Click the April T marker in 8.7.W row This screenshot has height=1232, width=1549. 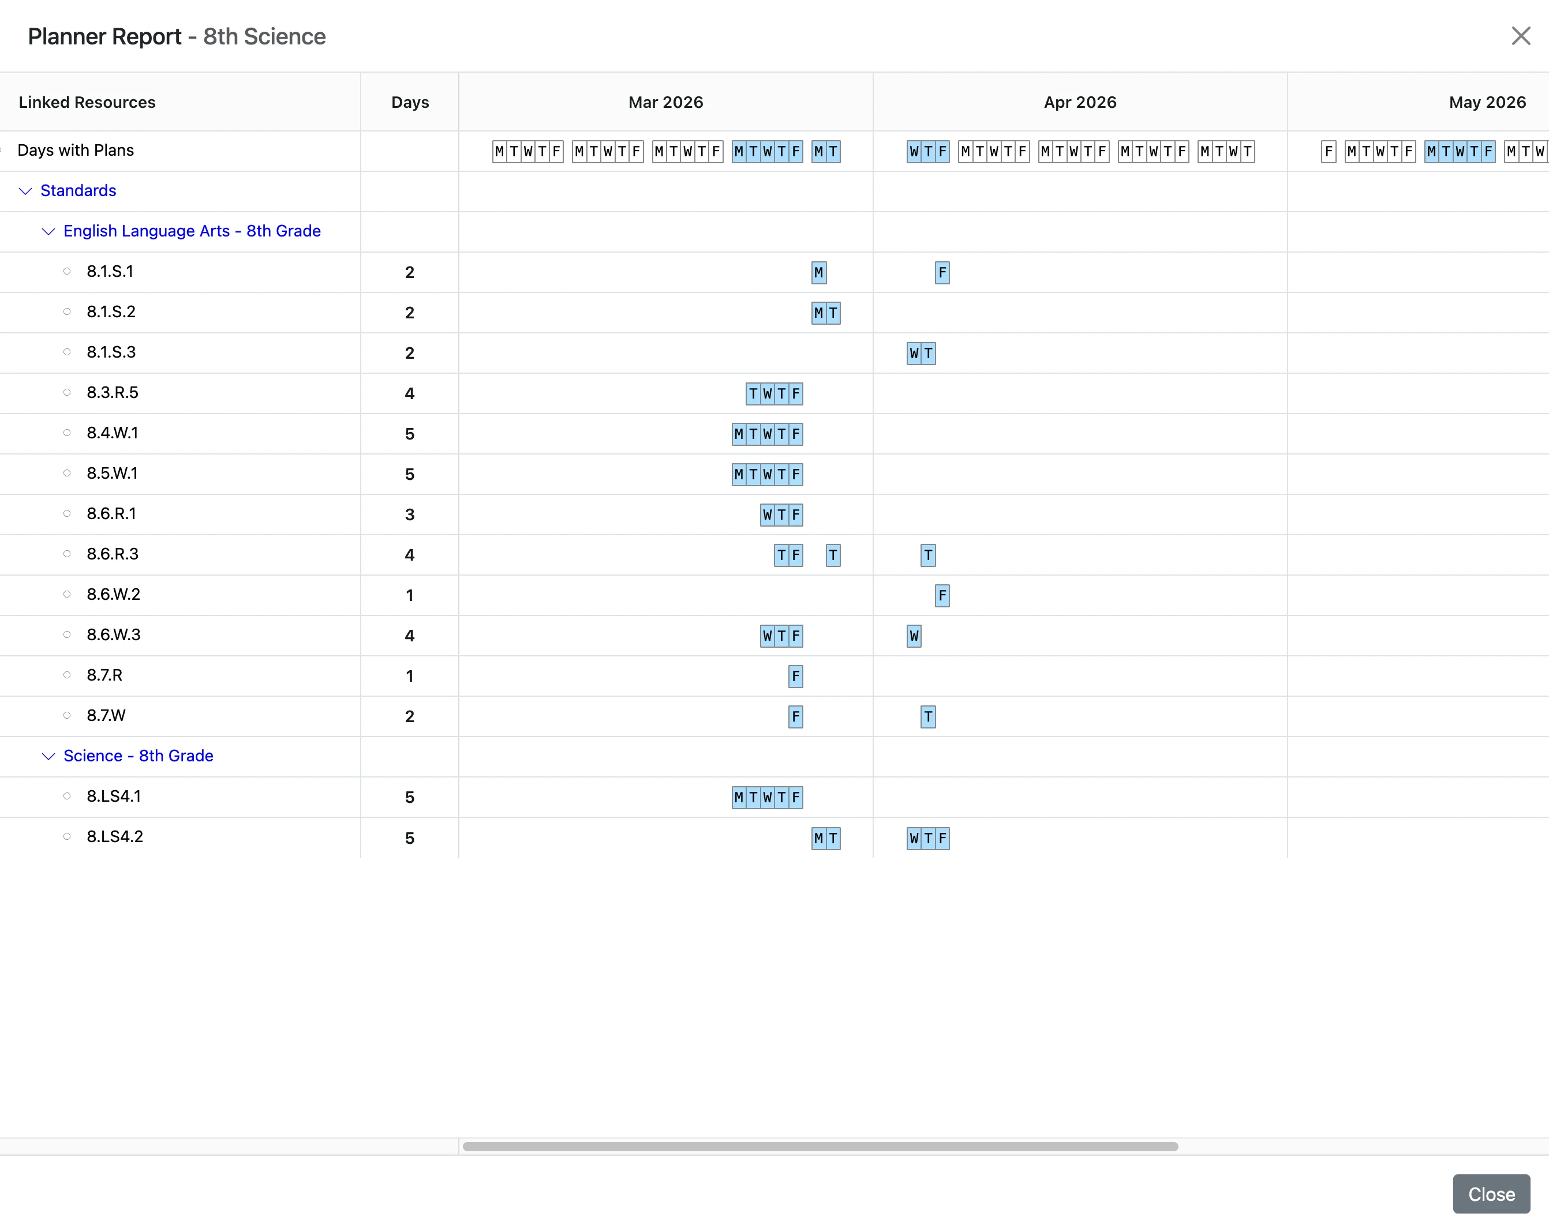928,716
